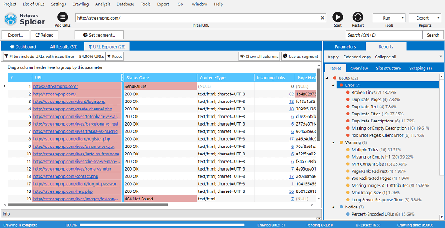Collapse the Issues (22) tree node
Viewport: 445px width, 228px height.
point(327,78)
